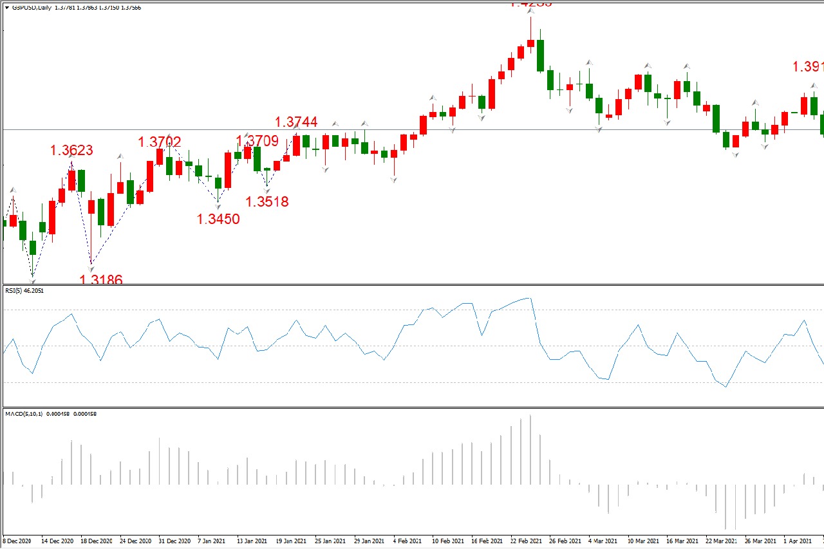Image resolution: width=824 pixels, height=549 pixels.
Task: Click the MACD(5,10,1) indicator label
Action: pyautogui.click(x=23, y=414)
